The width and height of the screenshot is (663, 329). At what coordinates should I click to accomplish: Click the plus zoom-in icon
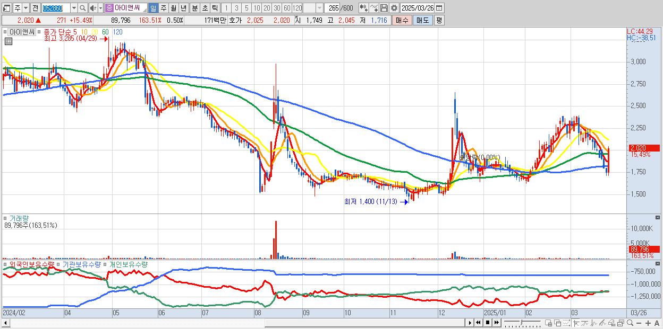(x=648, y=323)
